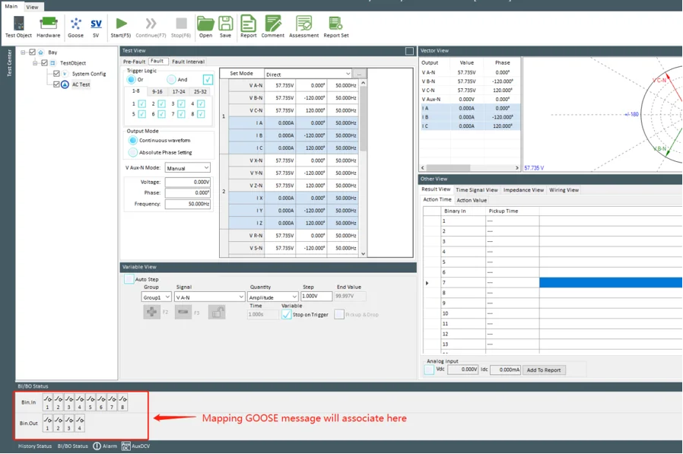
Task: Switch to the Fault Interval tab
Action: [188, 62]
